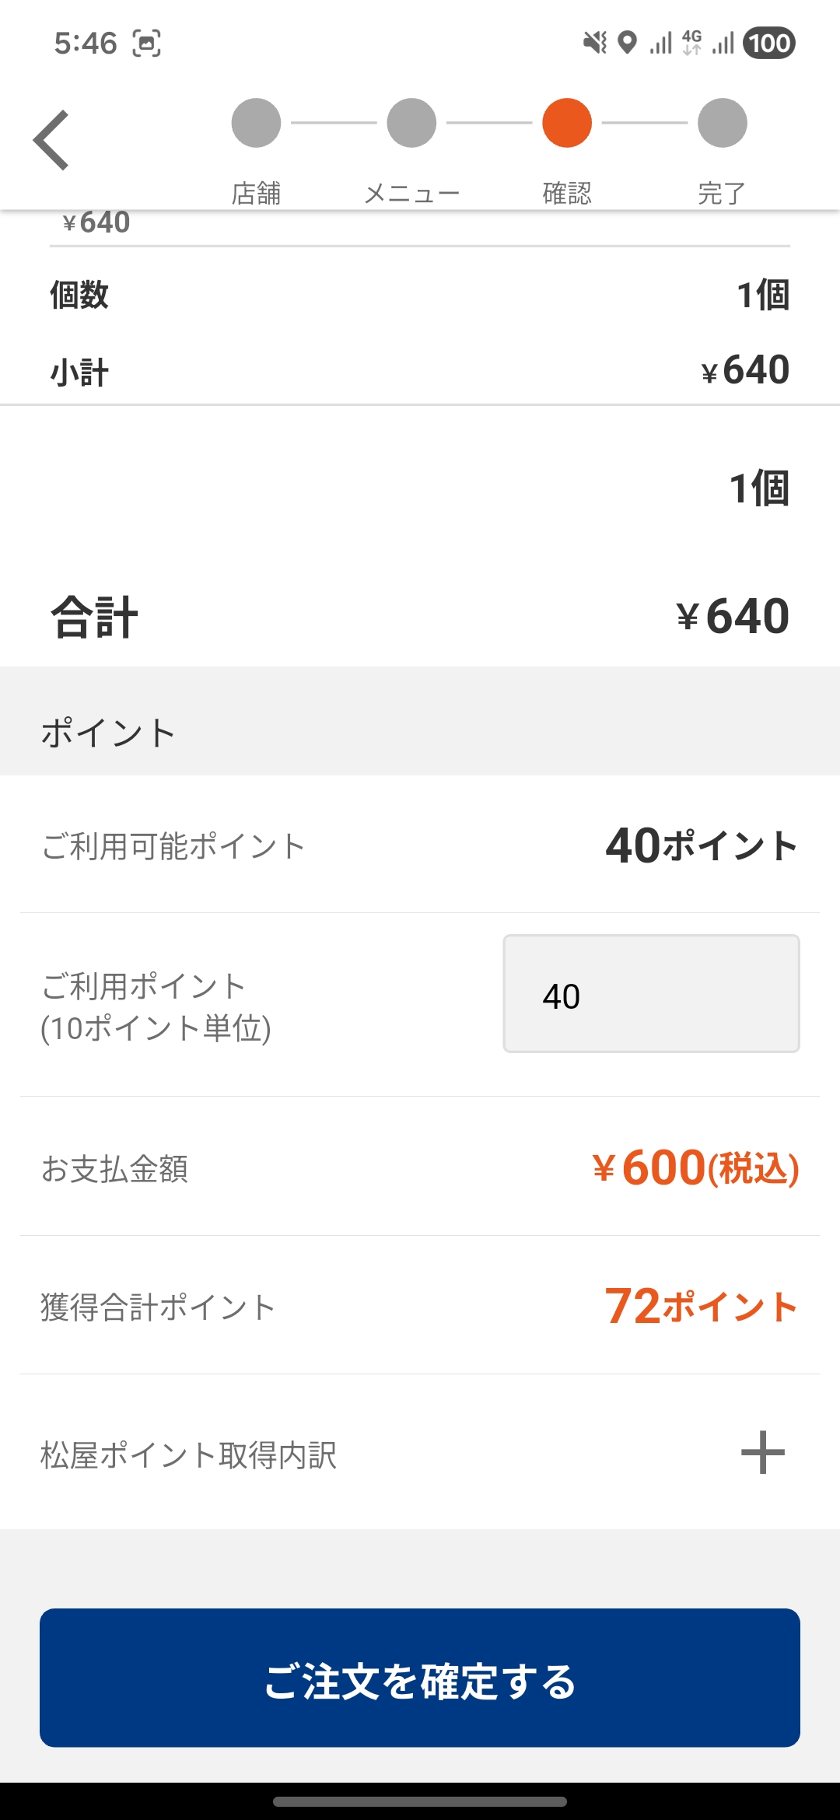Screen dimensions: 840x1820
Task: Tap the メニュー step label
Action: pyautogui.click(x=411, y=193)
